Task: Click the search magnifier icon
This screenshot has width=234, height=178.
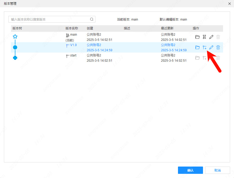Action: 91,19
